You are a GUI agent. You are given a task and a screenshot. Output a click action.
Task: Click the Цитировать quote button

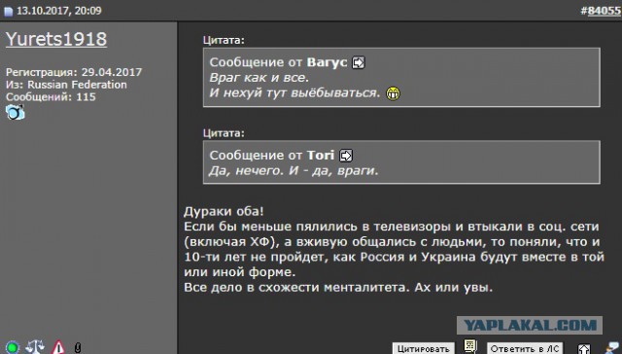(424, 348)
